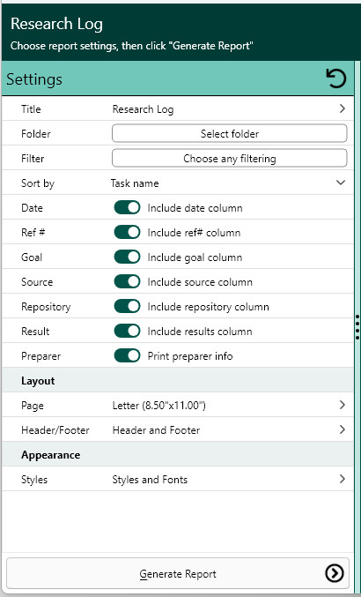This screenshot has width=361, height=597.
Task: Click the Page row label
Action: point(33,406)
